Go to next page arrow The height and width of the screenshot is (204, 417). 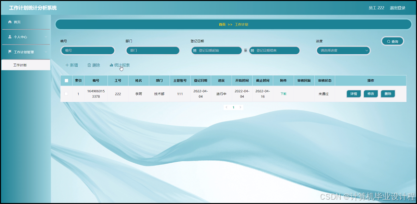(240, 107)
